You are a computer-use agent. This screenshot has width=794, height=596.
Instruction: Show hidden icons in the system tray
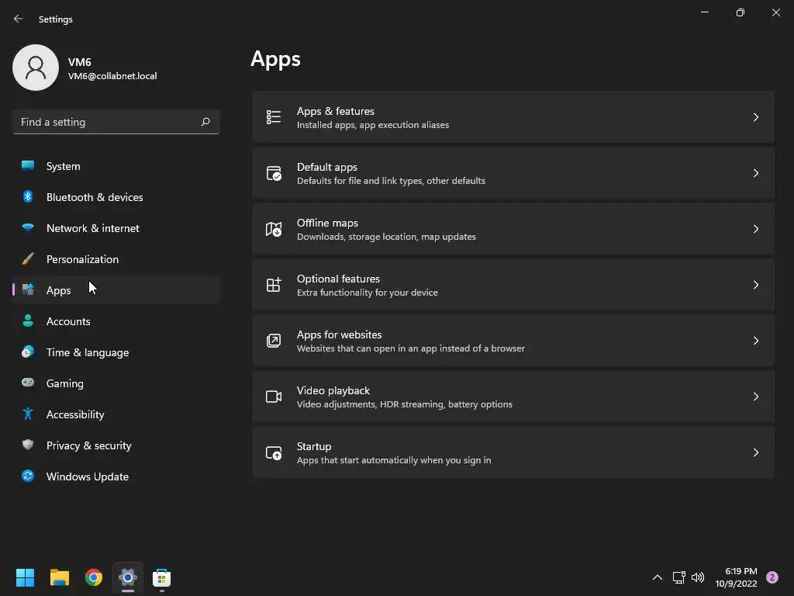pyautogui.click(x=657, y=577)
